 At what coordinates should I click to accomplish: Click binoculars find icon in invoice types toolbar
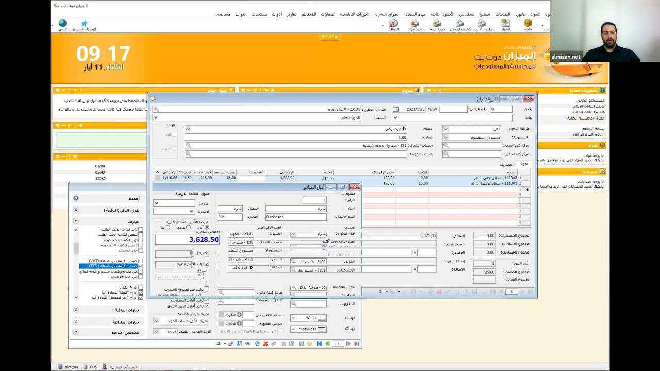pyautogui.click(x=248, y=344)
